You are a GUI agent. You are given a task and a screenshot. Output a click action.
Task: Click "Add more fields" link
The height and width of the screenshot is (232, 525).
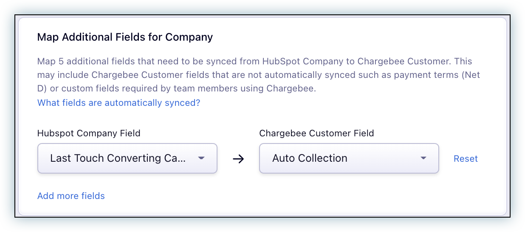[71, 196]
